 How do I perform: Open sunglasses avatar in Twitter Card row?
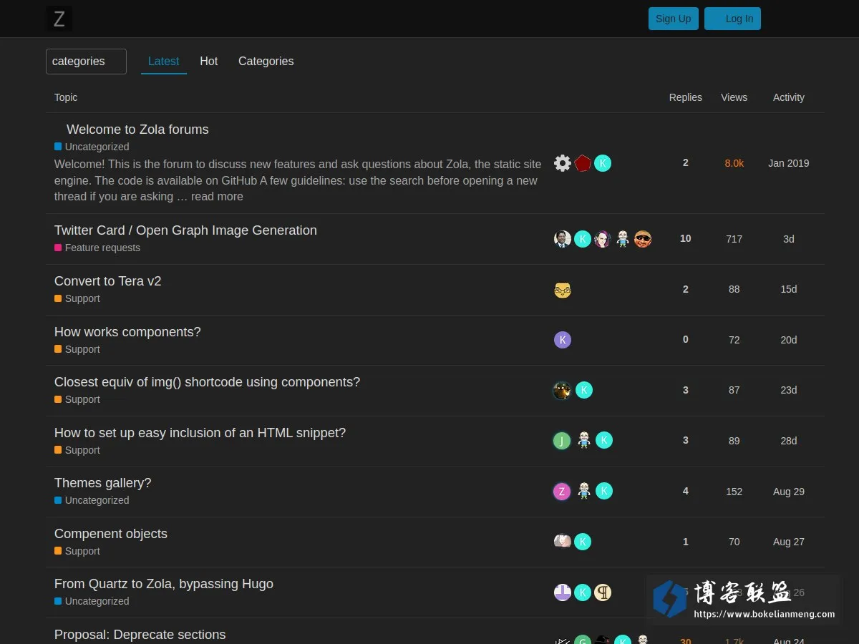[643, 239]
